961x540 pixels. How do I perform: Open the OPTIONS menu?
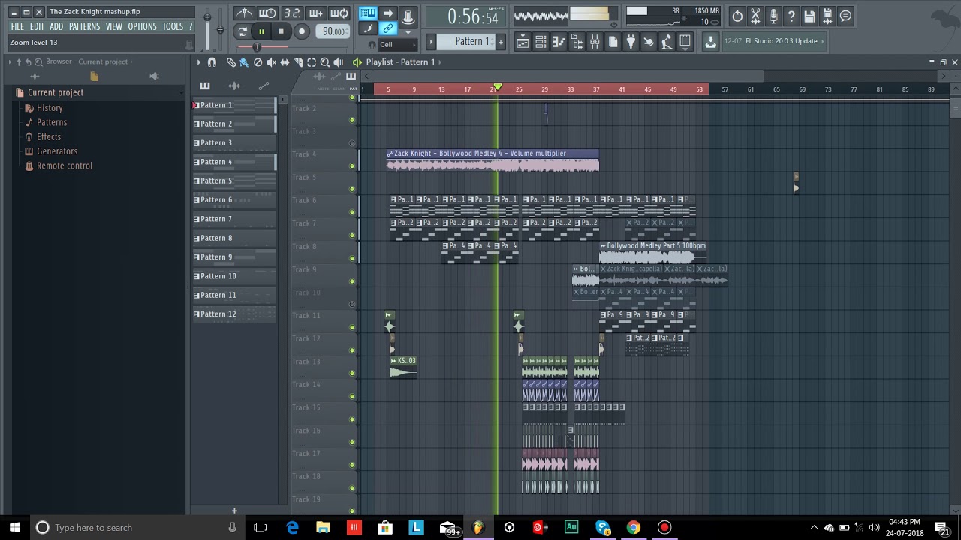pos(142,26)
